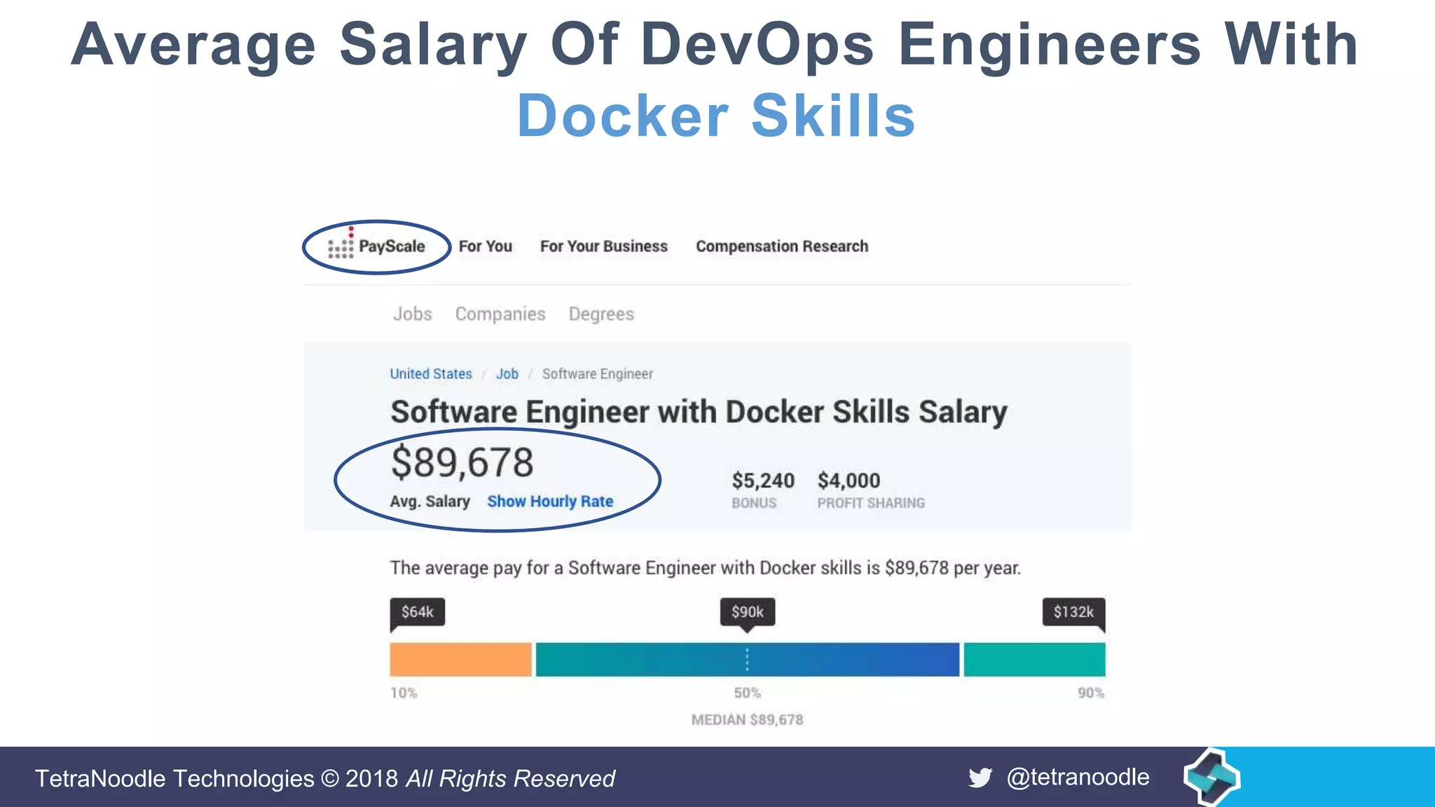Click the $64k salary marker
The height and width of the screenshot is (807, 1435).
coord(417,612)
